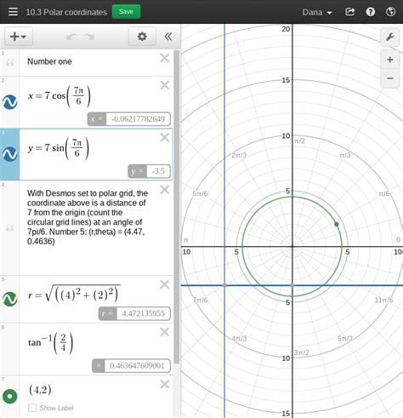Toggle visibility of x = 7 cos graph
Screen dimensions: 403x418
[x=10, y=102]
